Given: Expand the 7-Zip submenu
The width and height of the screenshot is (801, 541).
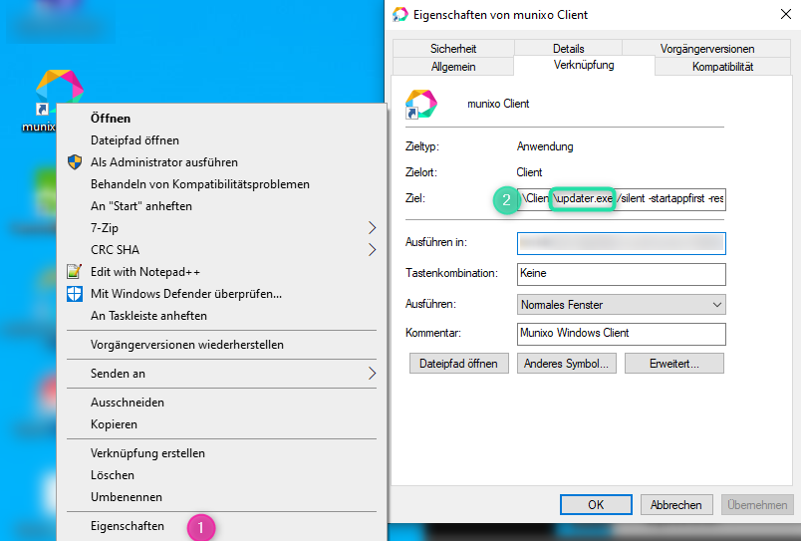Looking at the screenshot, I should click(221, 228).
